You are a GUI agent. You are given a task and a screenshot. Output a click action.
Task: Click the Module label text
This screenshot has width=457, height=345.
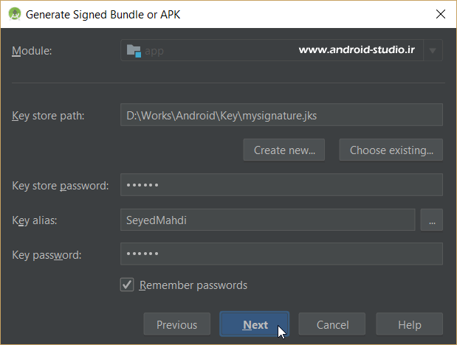pos(32,51)
